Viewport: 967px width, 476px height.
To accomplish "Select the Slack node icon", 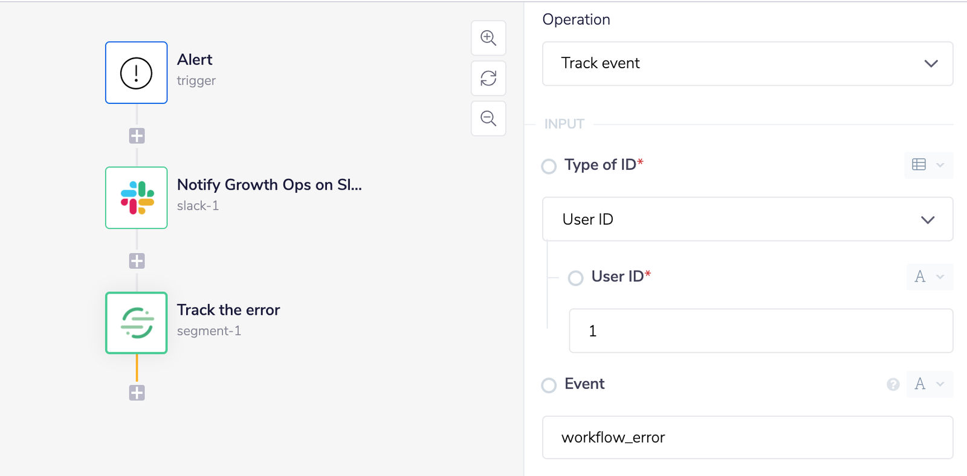I will coord(137,198).
